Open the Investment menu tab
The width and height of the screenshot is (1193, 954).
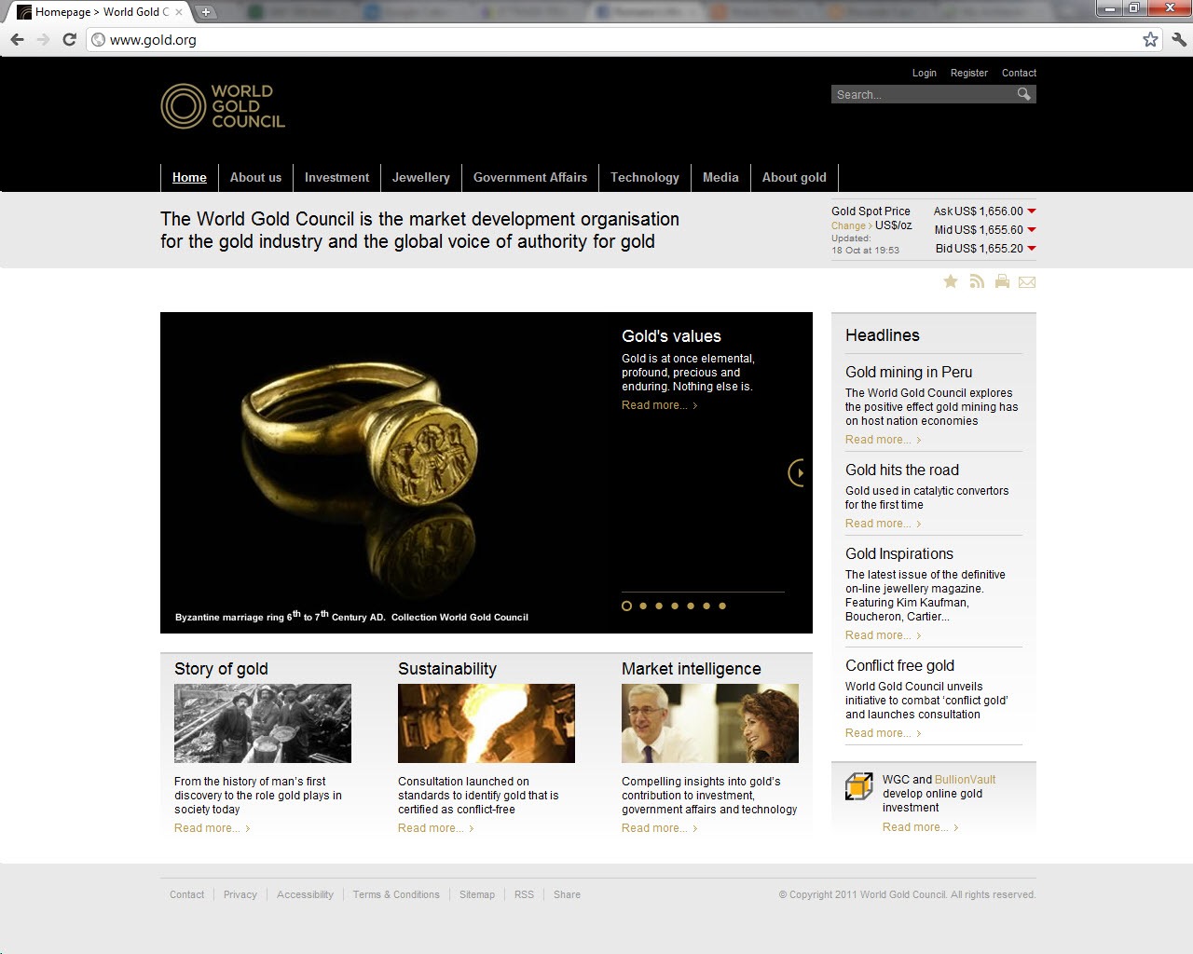pyautogui.click(x=336, y=177)
